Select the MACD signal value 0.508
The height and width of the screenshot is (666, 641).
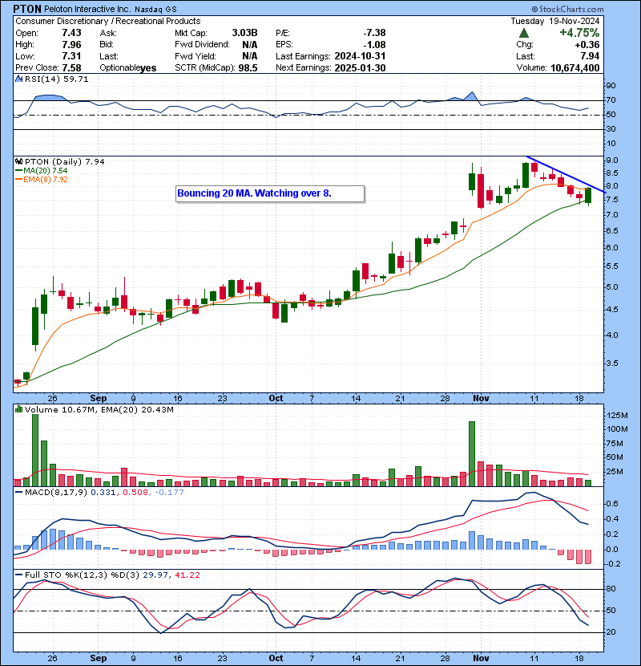[x=135, y=493]
